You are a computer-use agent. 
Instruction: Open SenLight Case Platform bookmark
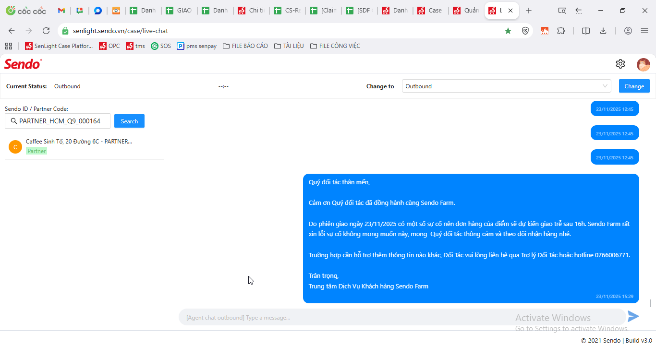tap(59, 46)
